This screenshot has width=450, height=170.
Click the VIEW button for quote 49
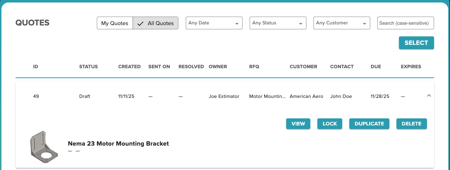[298, 124]
